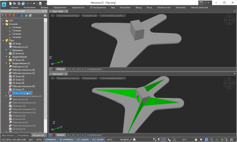Open the 3D-инструменты ribbon tab

click(x=98, y=8)
